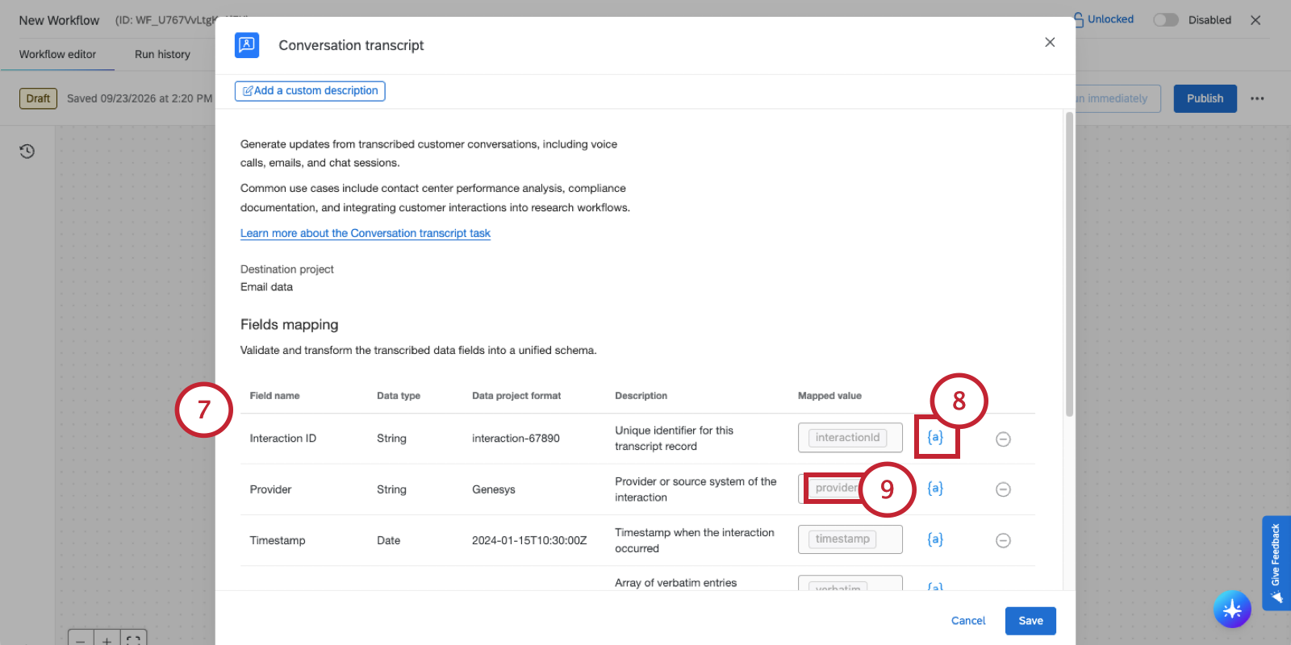Click the Field name column header

[x=274, y=396]
